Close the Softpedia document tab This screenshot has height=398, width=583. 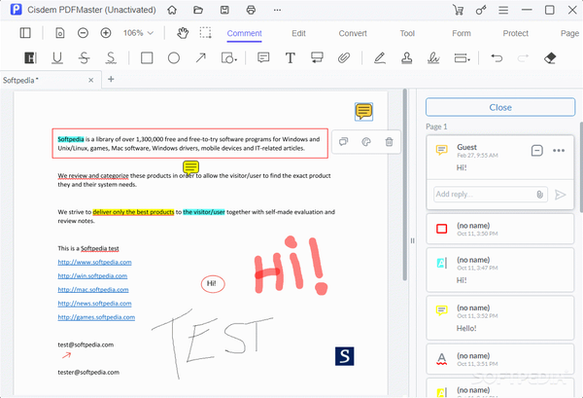90,80
